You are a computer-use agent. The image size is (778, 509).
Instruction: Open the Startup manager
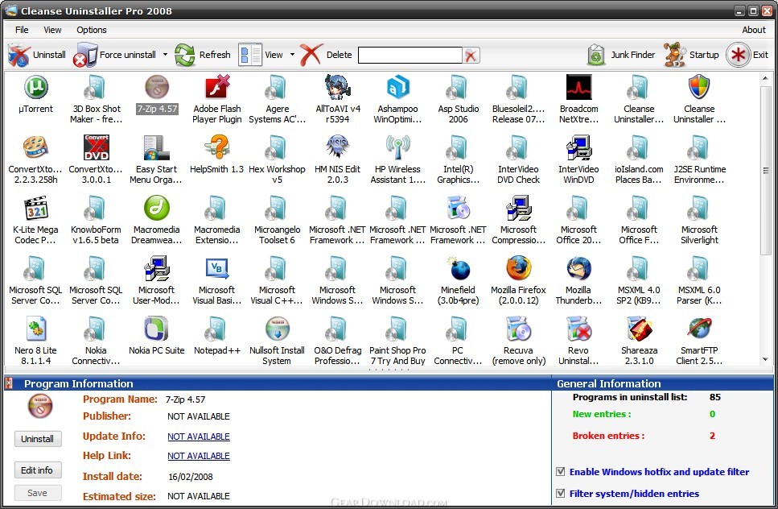692,55
